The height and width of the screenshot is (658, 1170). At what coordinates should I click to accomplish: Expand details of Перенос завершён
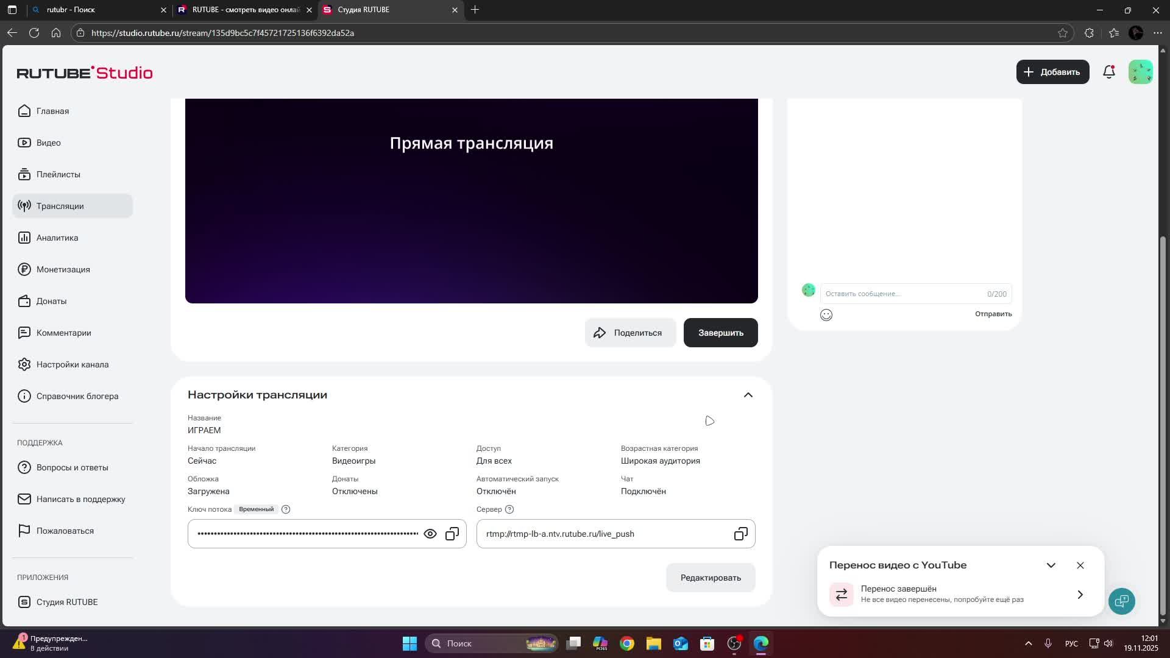(x=1080, y=594)
